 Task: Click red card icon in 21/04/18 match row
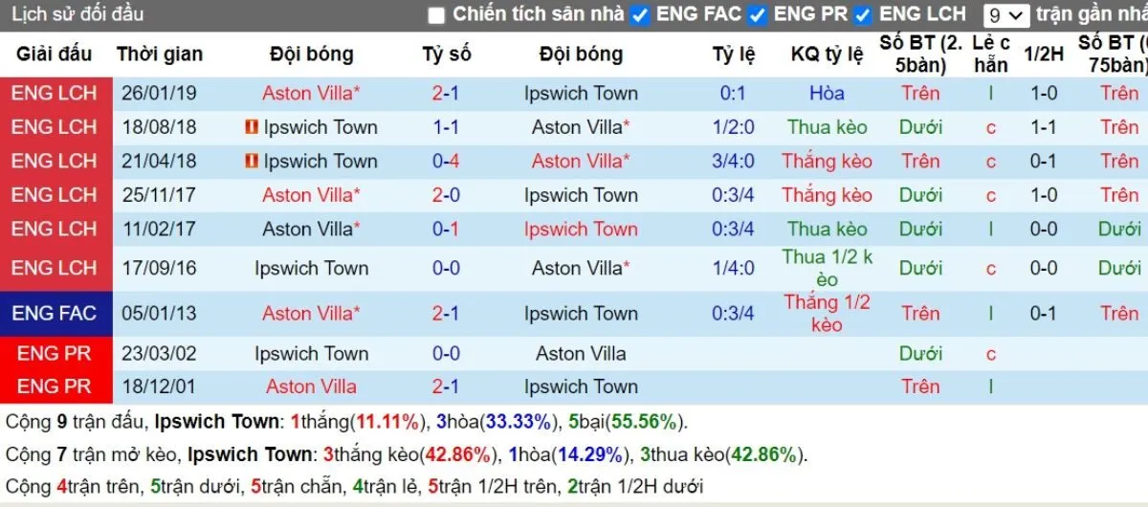[x=253, y=161]
